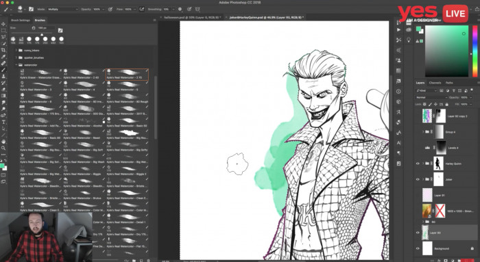The image size is (480, 262).
Task: Switch to the Brushes tab
Action: [40, 20]
